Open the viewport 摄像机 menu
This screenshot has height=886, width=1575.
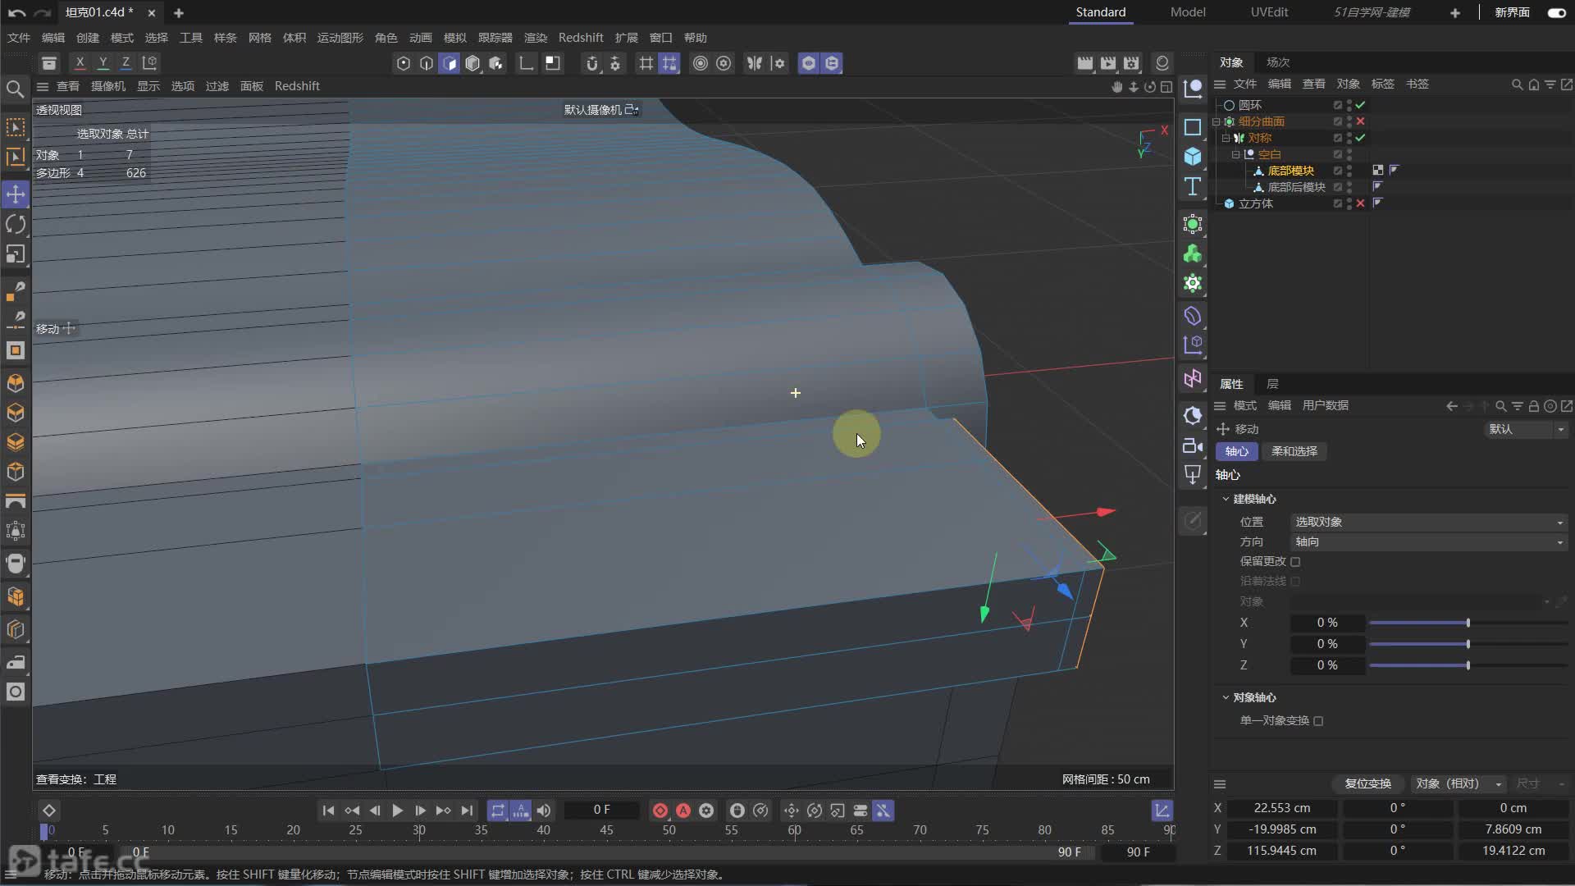108,86
